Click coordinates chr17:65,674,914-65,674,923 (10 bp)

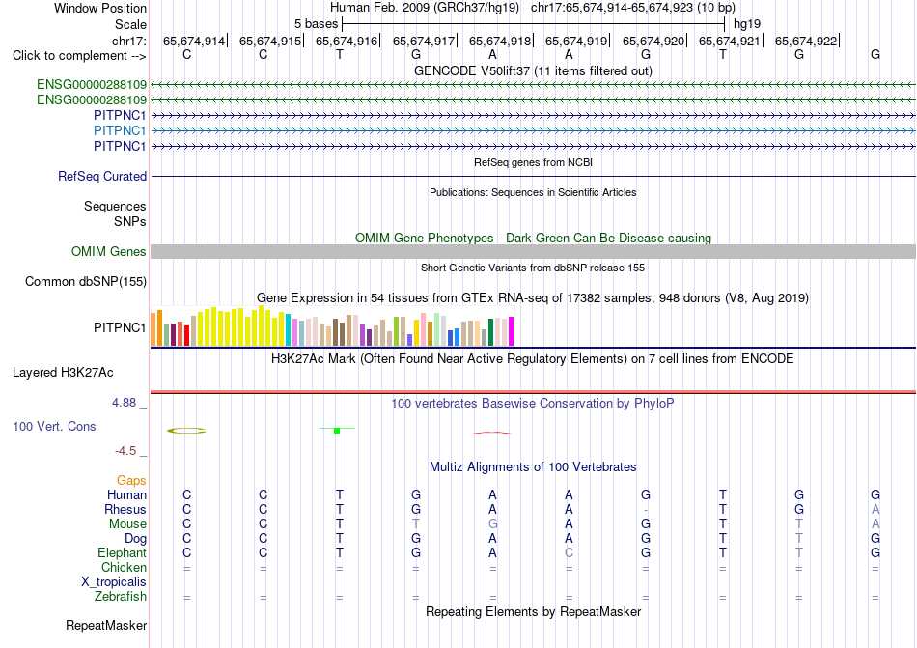tap(633, 8)
